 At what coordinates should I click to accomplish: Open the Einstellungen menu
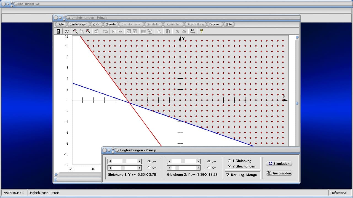79,24
